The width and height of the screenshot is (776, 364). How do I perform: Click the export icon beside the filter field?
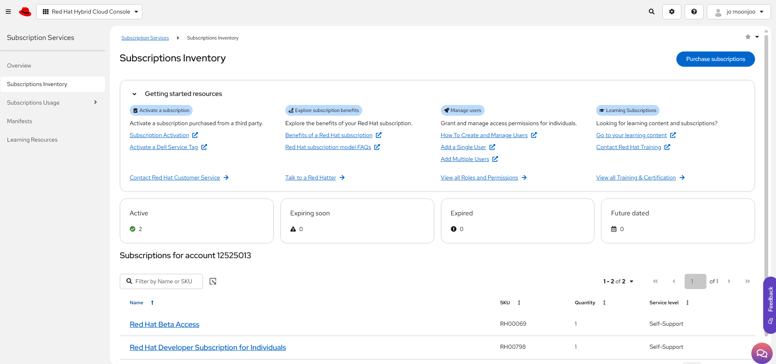coord(213,281)
